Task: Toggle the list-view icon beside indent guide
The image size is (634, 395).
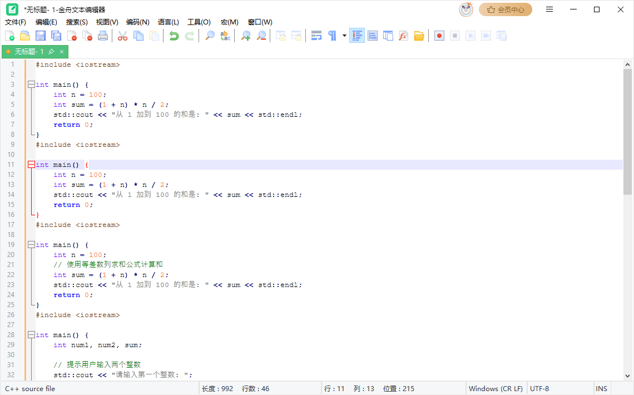Action: click(x=373, y=36)
